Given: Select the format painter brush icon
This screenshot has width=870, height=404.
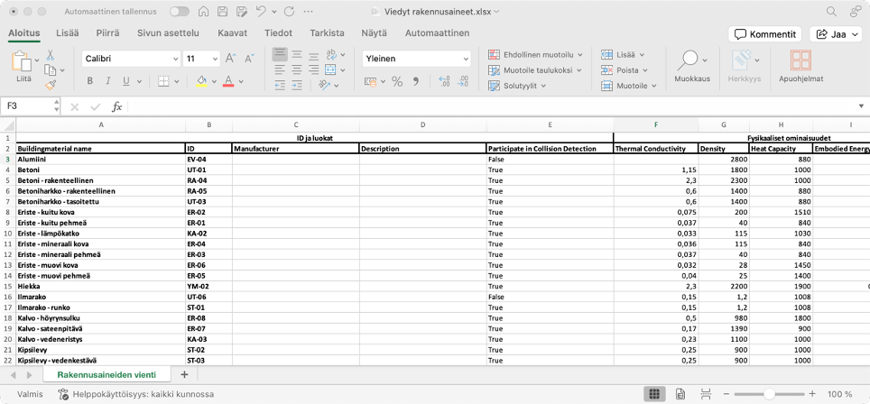Looking at the screenshot, I should tap(51, 85).
